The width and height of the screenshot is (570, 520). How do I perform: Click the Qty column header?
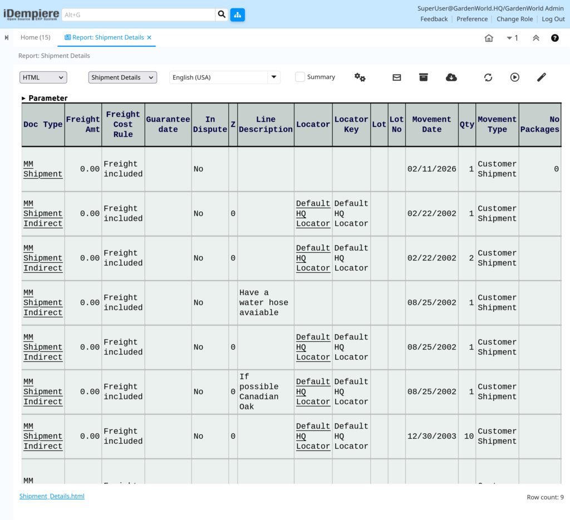click(467, 124)
